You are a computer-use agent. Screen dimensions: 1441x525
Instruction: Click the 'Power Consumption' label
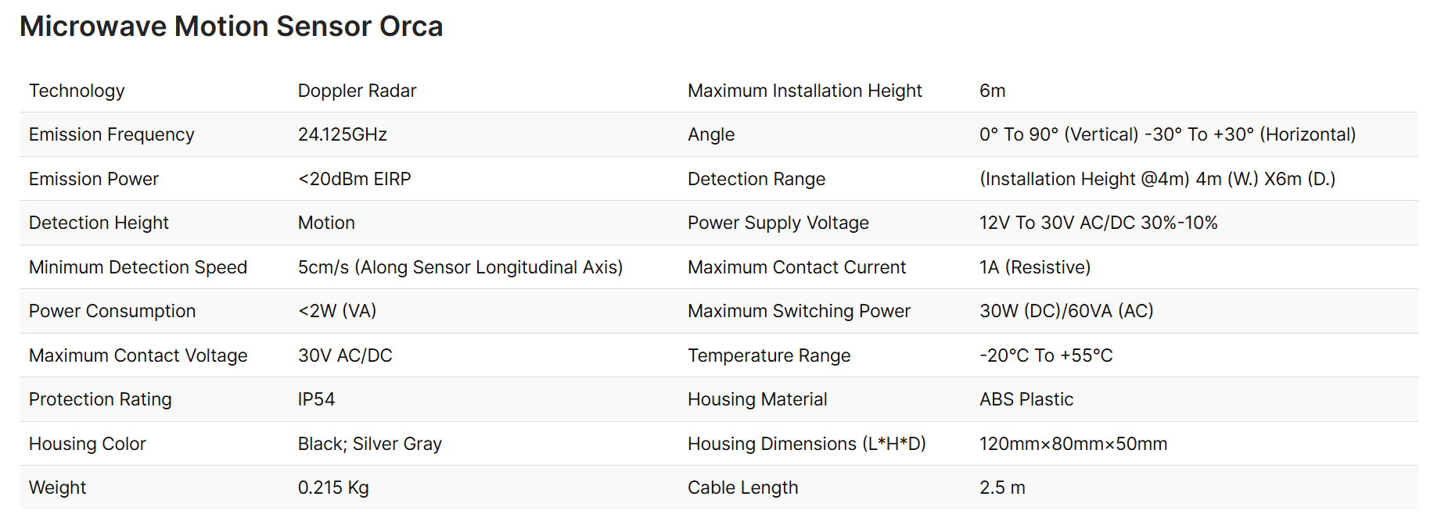click(112, 311)
